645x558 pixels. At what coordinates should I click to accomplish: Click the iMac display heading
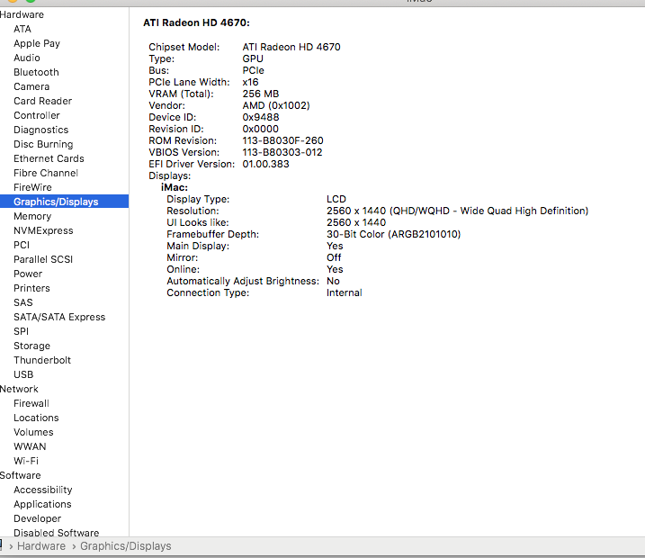click(175, 187)
